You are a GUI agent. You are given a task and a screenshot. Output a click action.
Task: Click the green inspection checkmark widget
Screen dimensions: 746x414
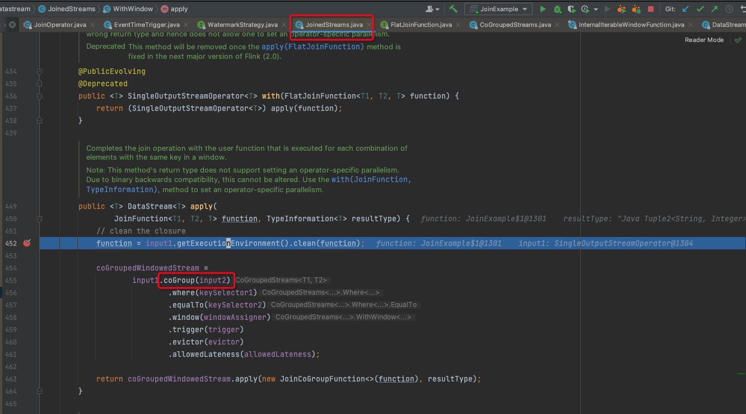pyautogui.click(x=738, y=40)
